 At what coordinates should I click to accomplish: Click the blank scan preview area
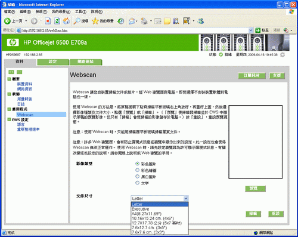[x=256, y=142]
